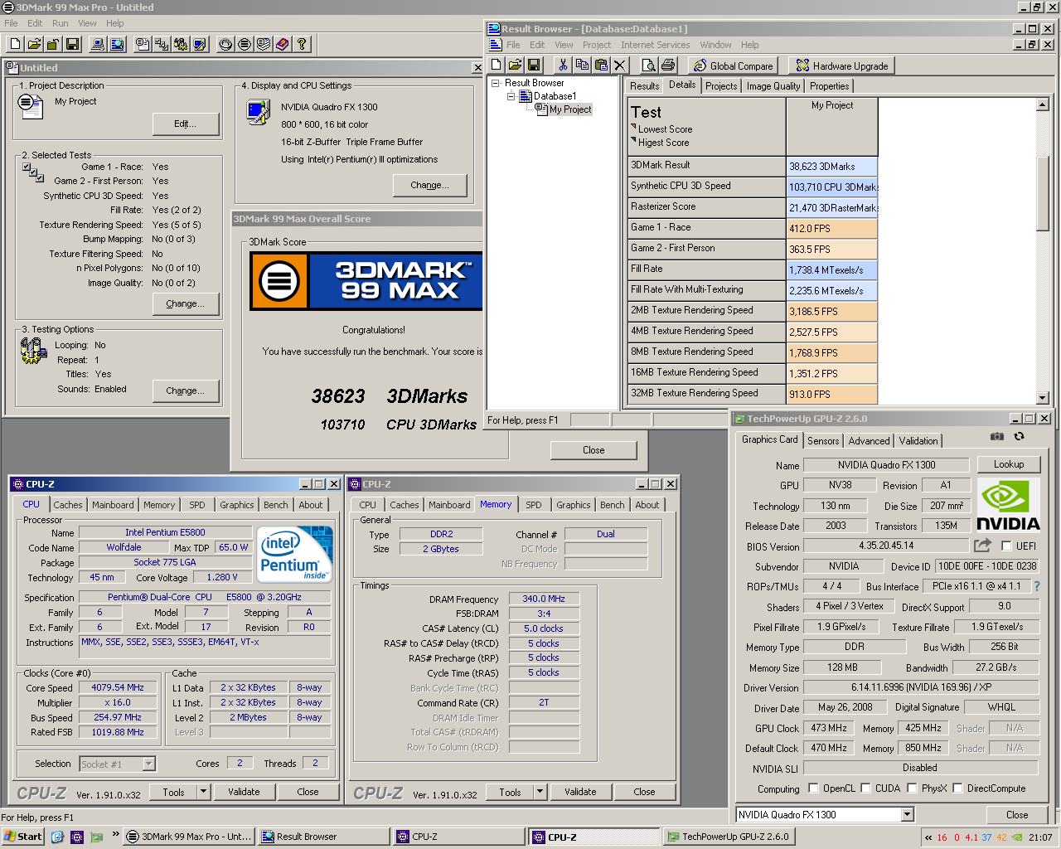The height and width of the screenshot is (849, 1061).
Task: Open SPD tab in CPU-Z Memory window
Action: click(x=534, y=505)
